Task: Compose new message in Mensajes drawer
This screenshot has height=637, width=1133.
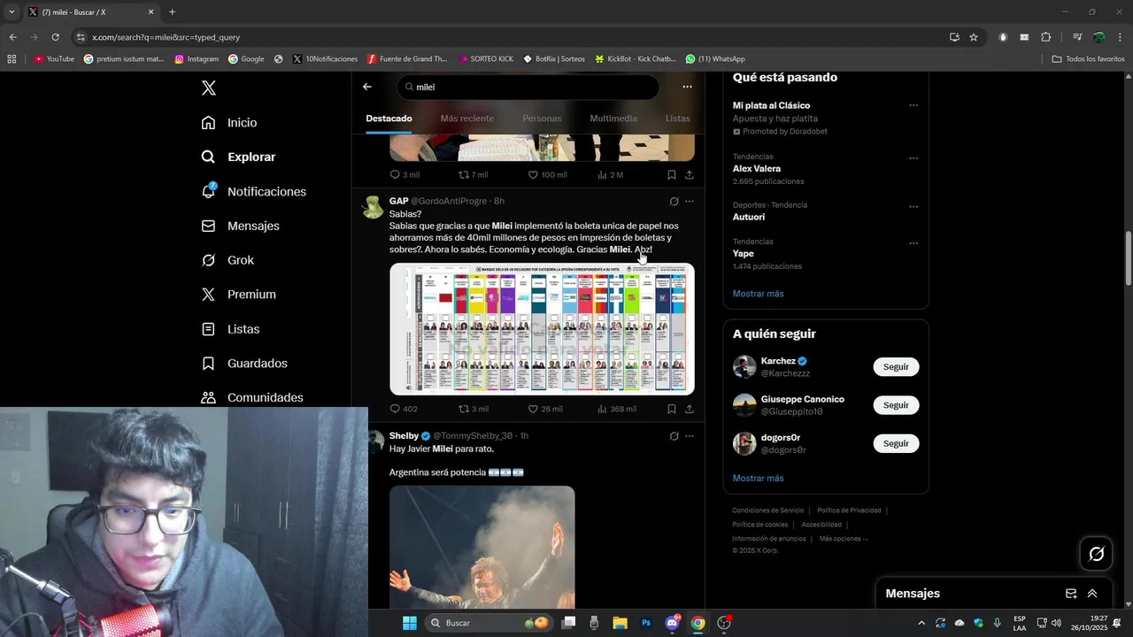Action: click(x=1071, y=594)
